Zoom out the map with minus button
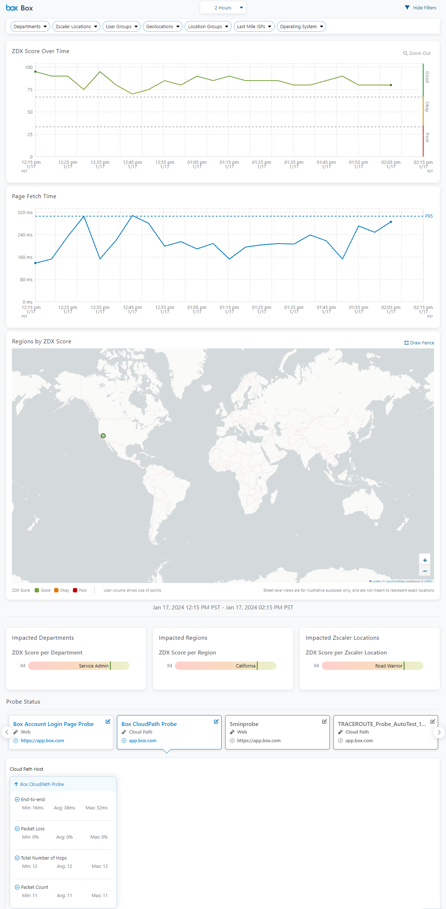This screenshot has width=446, height=909. point(425,571)
